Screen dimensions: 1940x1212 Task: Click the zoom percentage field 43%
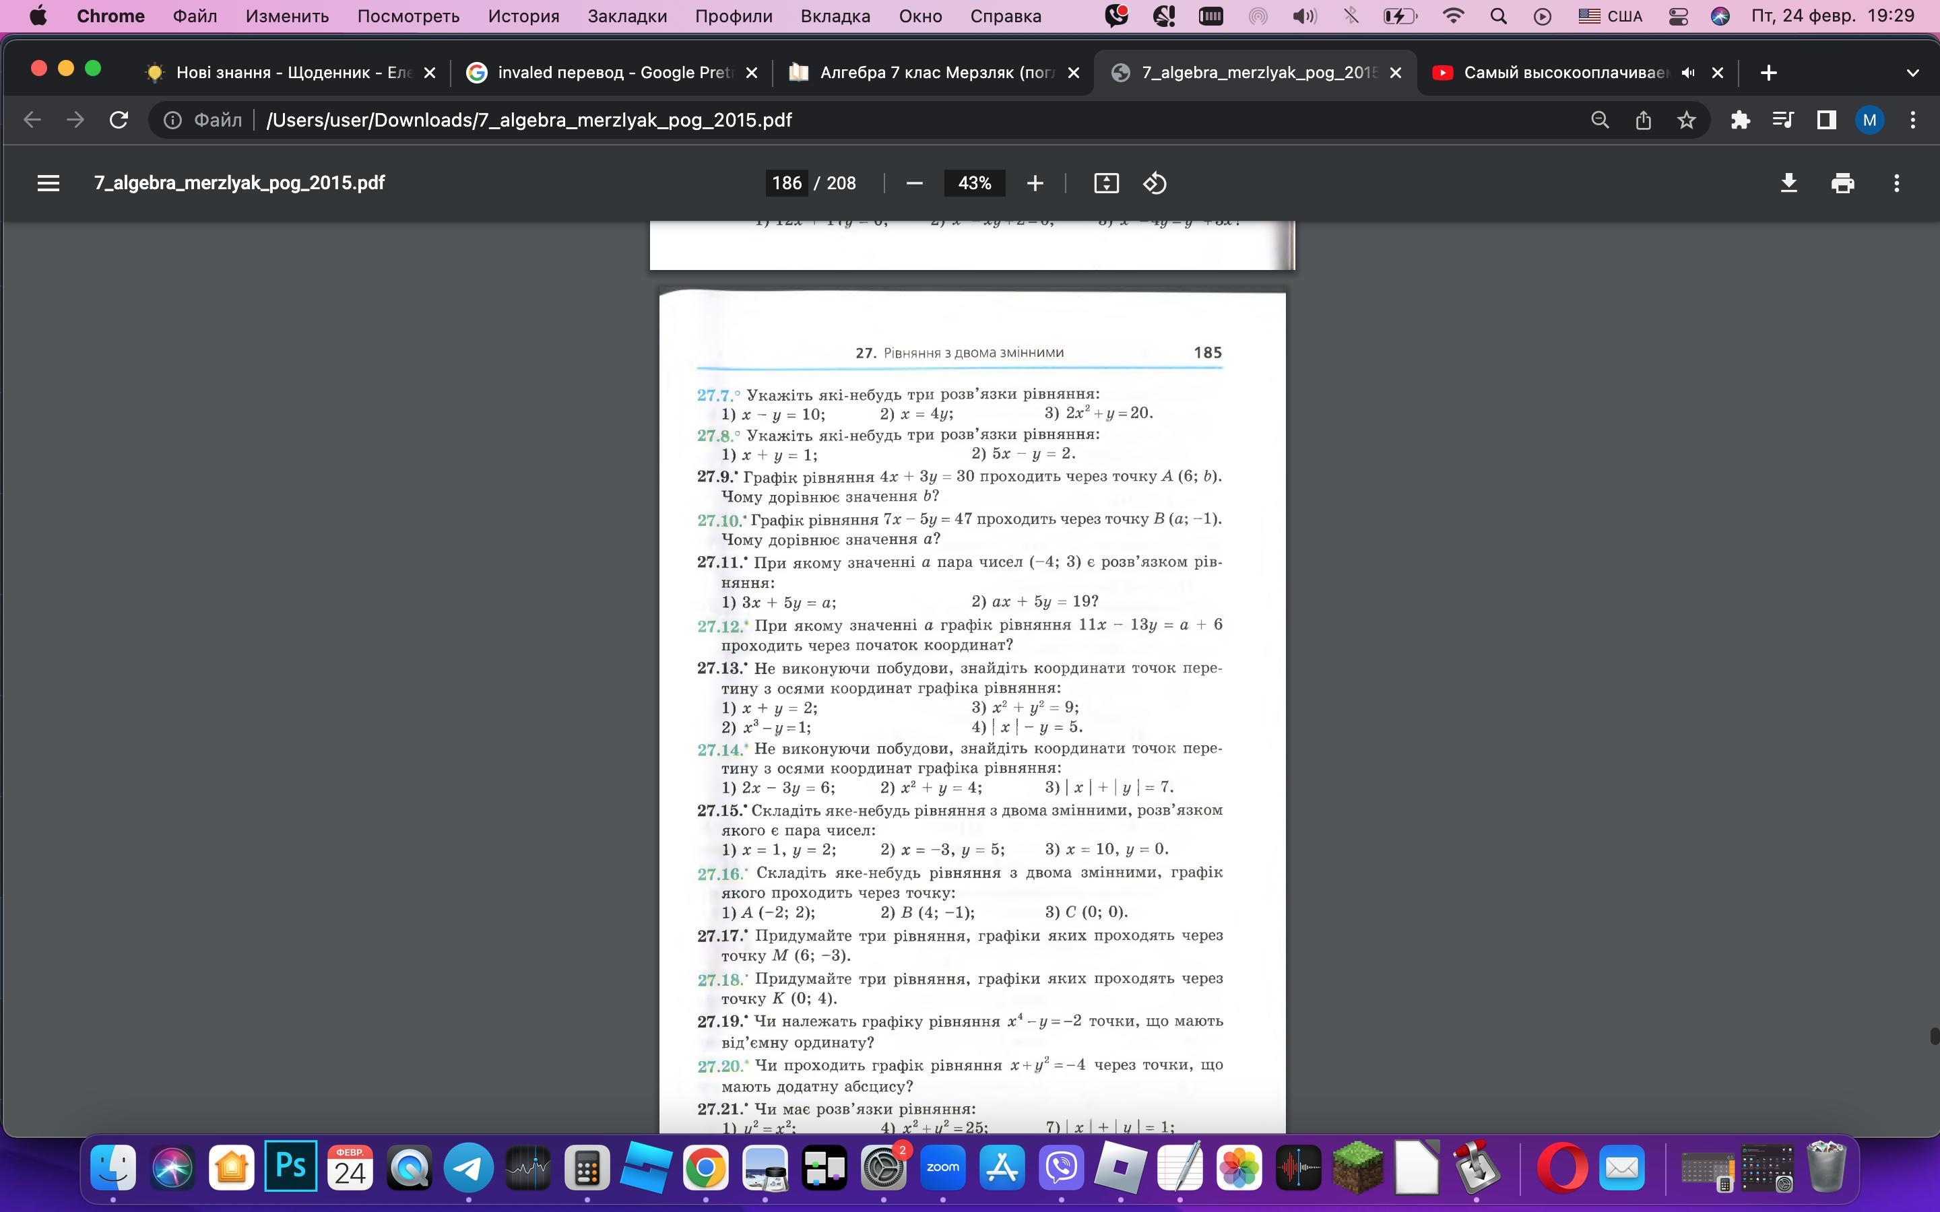click(x=974, y=184)
